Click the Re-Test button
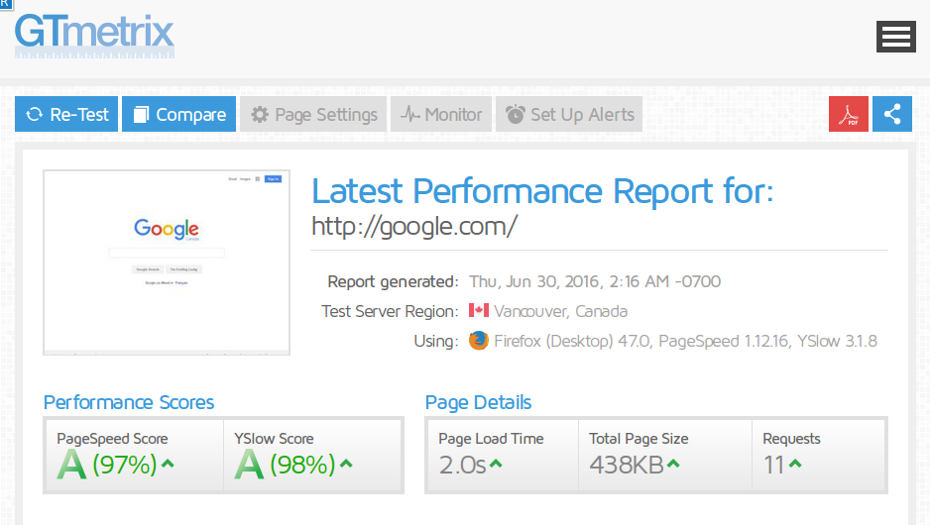 [66, 114]
